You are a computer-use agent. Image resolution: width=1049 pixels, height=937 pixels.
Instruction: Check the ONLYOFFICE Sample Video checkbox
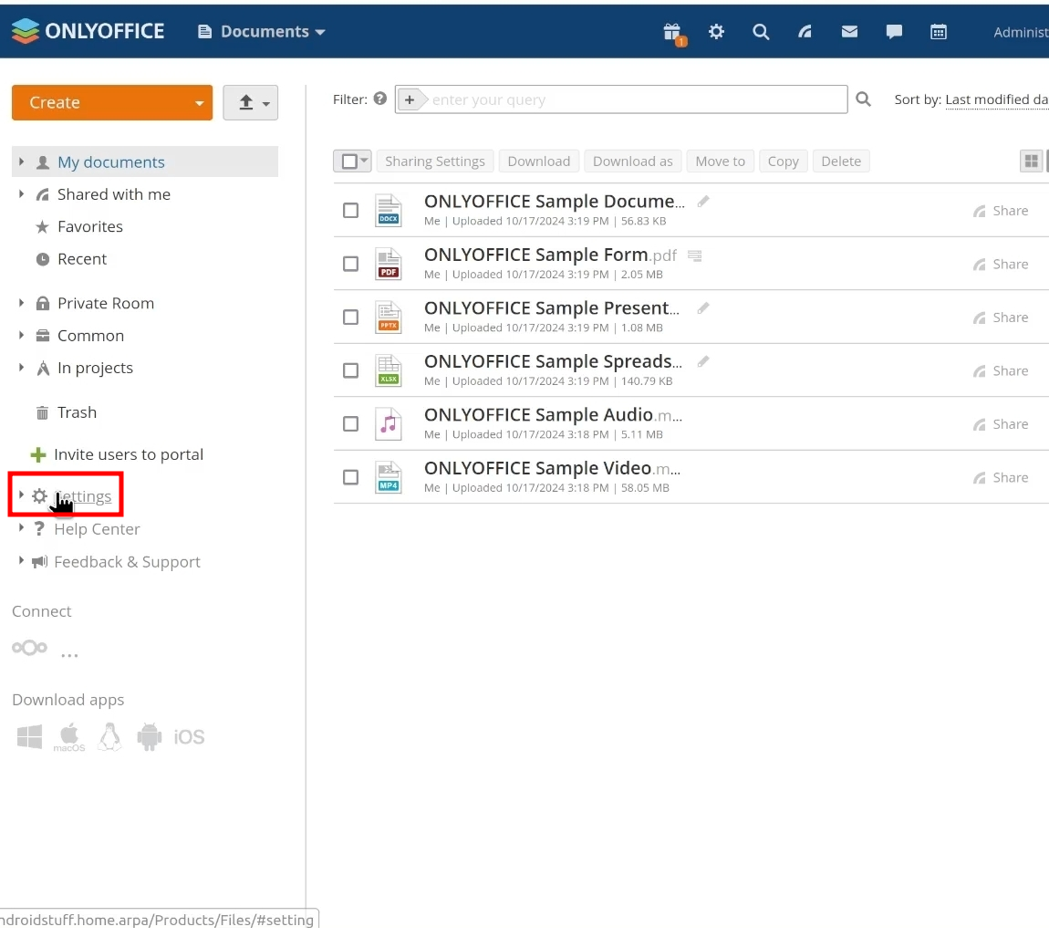click(350, 478)
